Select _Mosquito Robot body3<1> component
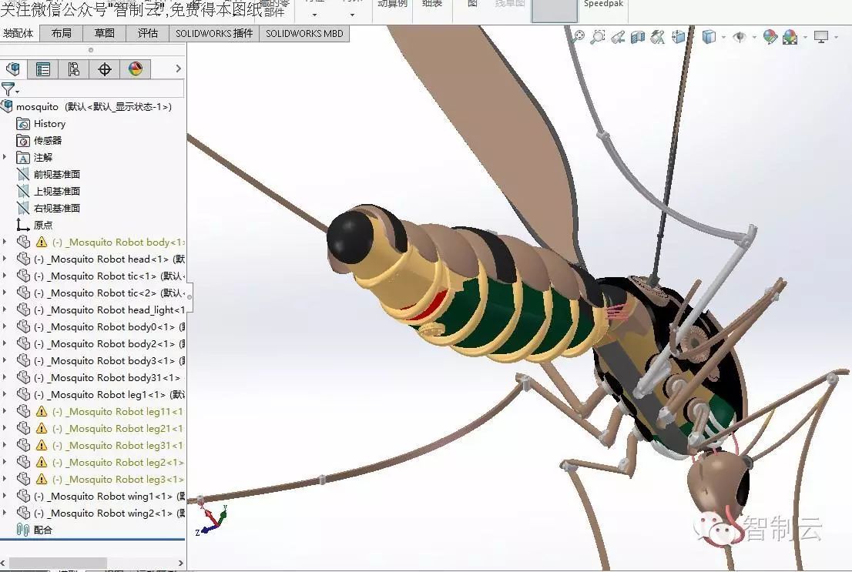Image resolution: width=852 pixels, height=572 pixels. (x=101, y=361)
